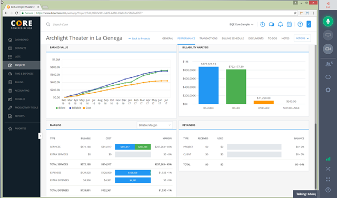Select Projects in the sidebar
337x198 pixels.
coord(21,65)
